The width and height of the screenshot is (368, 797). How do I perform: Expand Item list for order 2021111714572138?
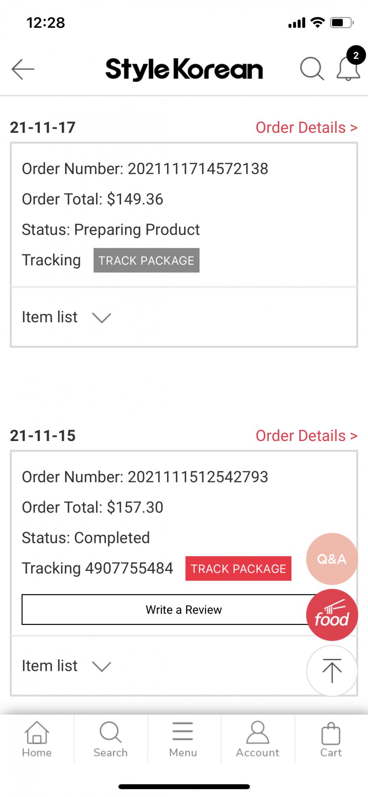coord(184,317)
